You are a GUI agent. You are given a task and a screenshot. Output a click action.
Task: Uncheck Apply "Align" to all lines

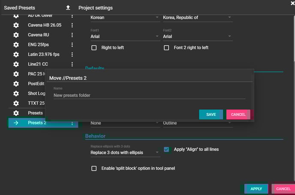[166, 150]
